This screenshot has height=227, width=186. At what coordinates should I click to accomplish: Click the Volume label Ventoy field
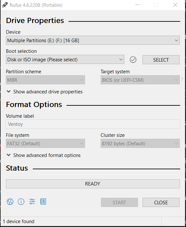click(x=93, y=124)
